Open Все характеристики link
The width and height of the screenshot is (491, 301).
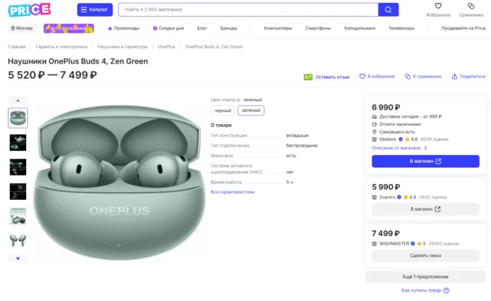pos(233,192)
